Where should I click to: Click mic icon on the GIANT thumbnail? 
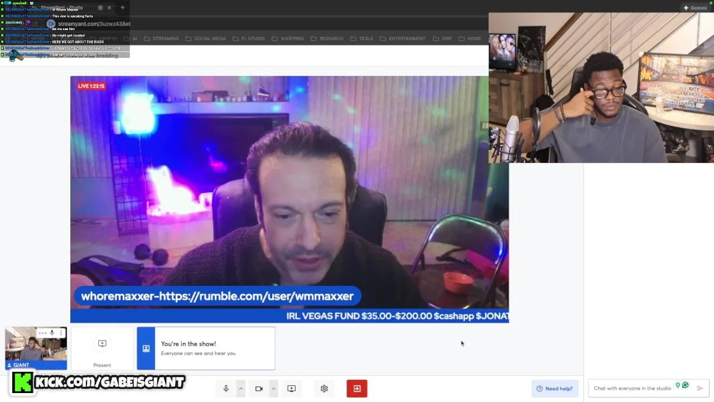click(52, 333)
